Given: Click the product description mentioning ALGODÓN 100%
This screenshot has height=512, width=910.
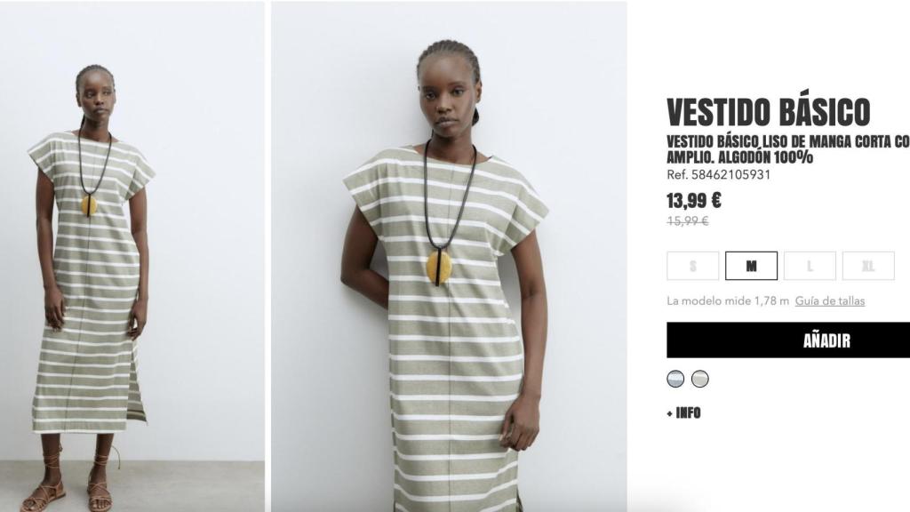Looking at the screenshot, I should click(x=788, y=149).
